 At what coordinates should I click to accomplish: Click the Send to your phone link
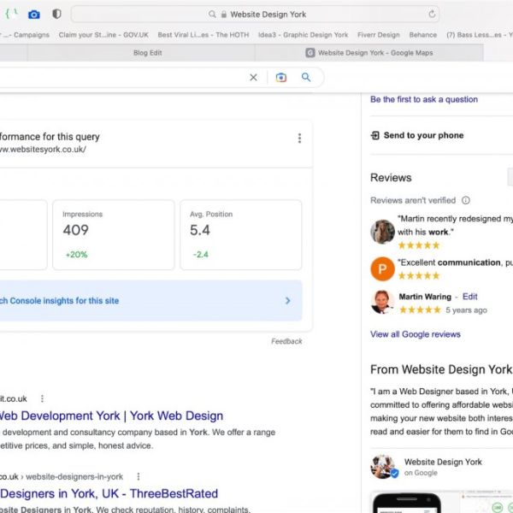click(423, 135)
